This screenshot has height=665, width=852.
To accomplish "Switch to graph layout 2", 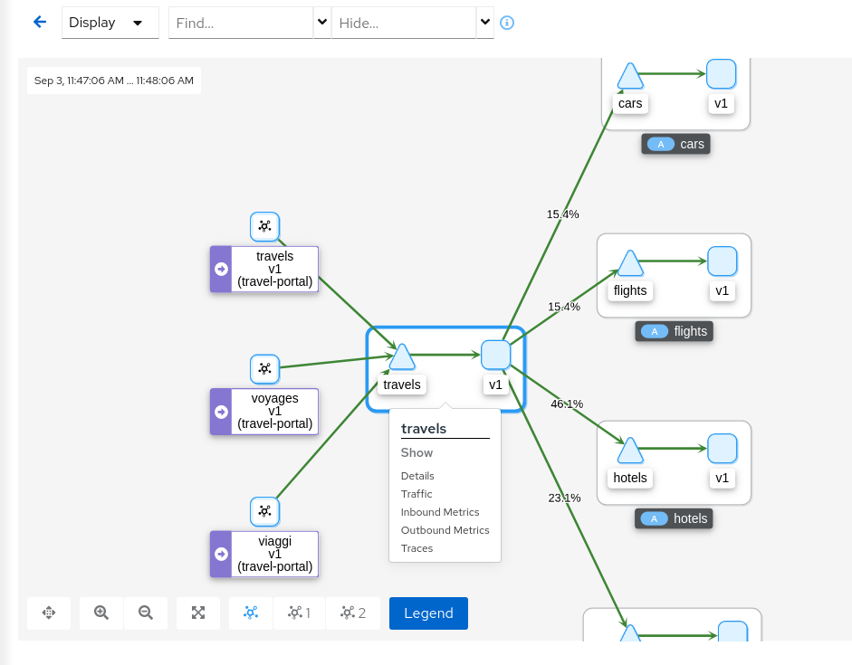I will coord(353,613).
